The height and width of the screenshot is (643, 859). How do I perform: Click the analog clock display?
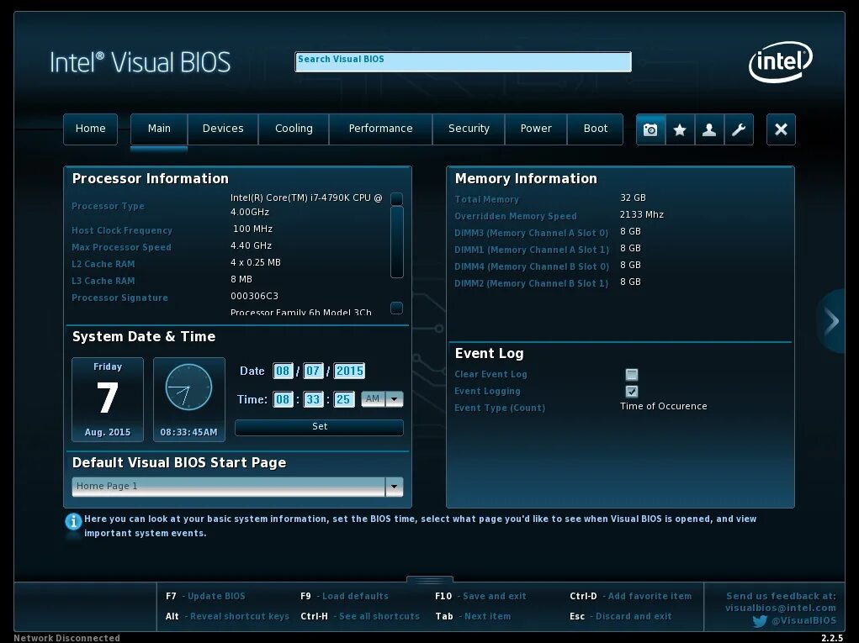click(189, 387)
